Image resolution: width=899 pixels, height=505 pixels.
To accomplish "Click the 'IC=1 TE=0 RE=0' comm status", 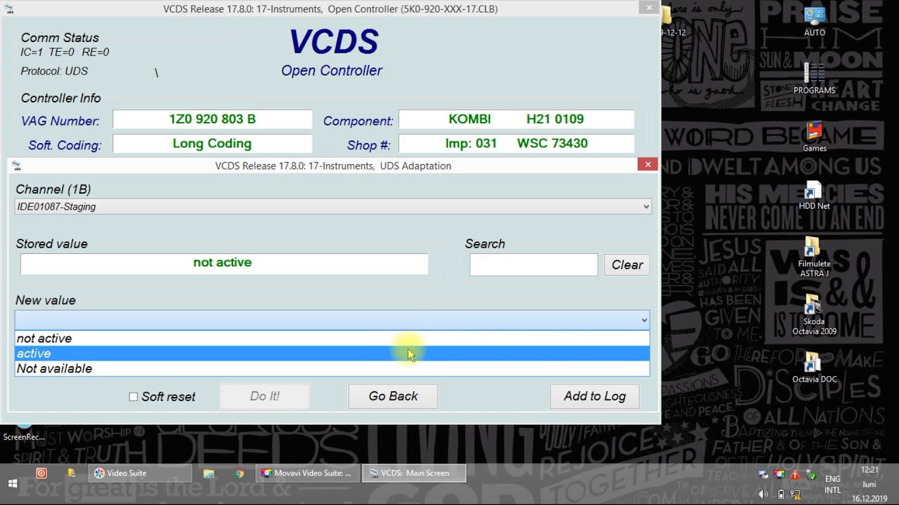I will [65, 53].
